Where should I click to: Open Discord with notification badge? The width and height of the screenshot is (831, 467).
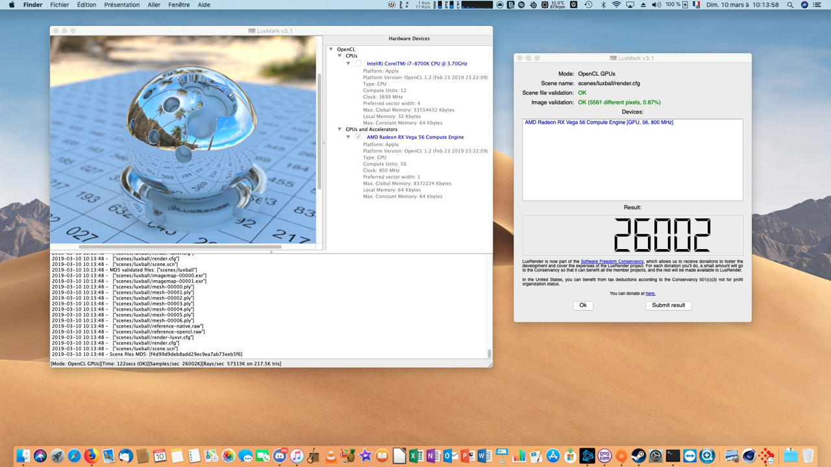click(280, 456)
